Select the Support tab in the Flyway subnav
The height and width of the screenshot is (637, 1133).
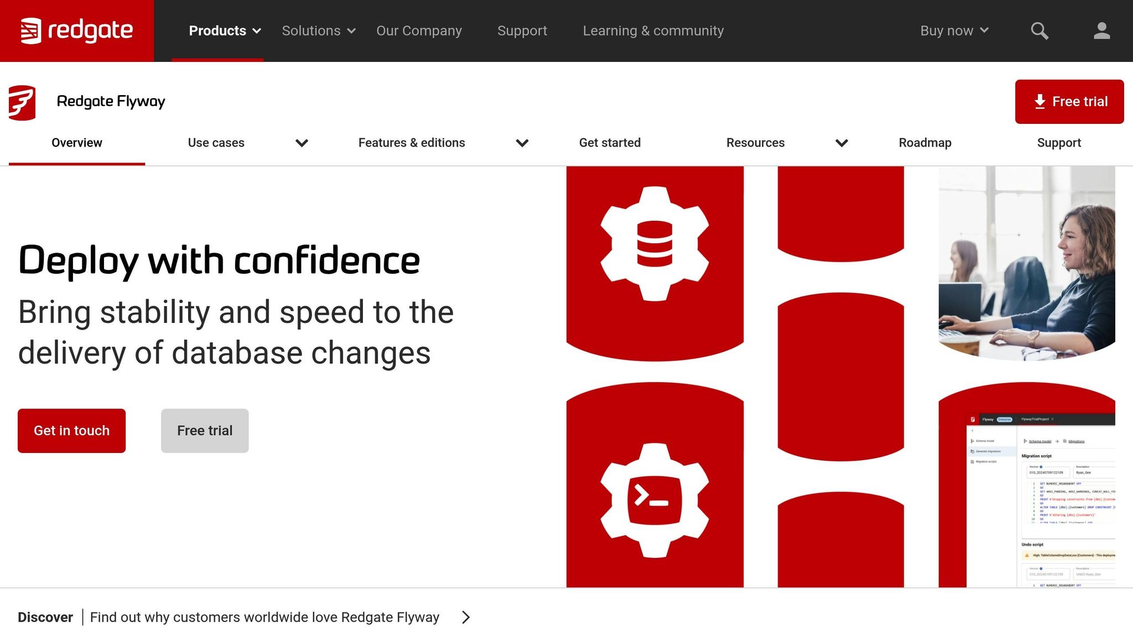[x=1058, y=143]
